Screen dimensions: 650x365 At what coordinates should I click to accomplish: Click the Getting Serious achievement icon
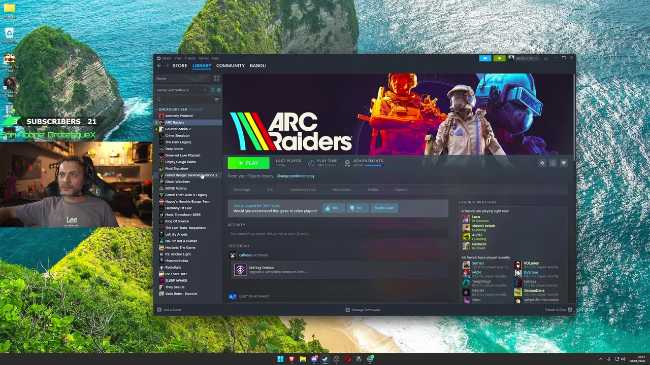click(240, 270)
